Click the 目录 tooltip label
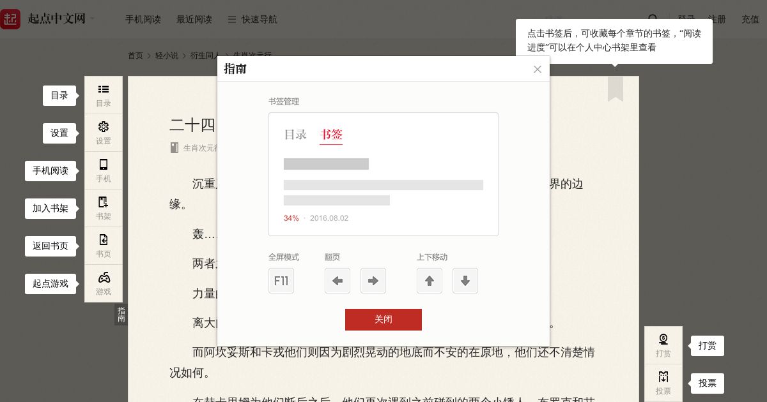This screenshot has width=767, height=402. (59, 96)
